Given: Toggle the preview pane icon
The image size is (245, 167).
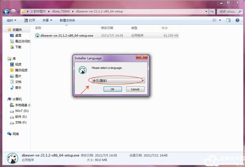Looking at the screenshot, I should click(x=228, y=20).
